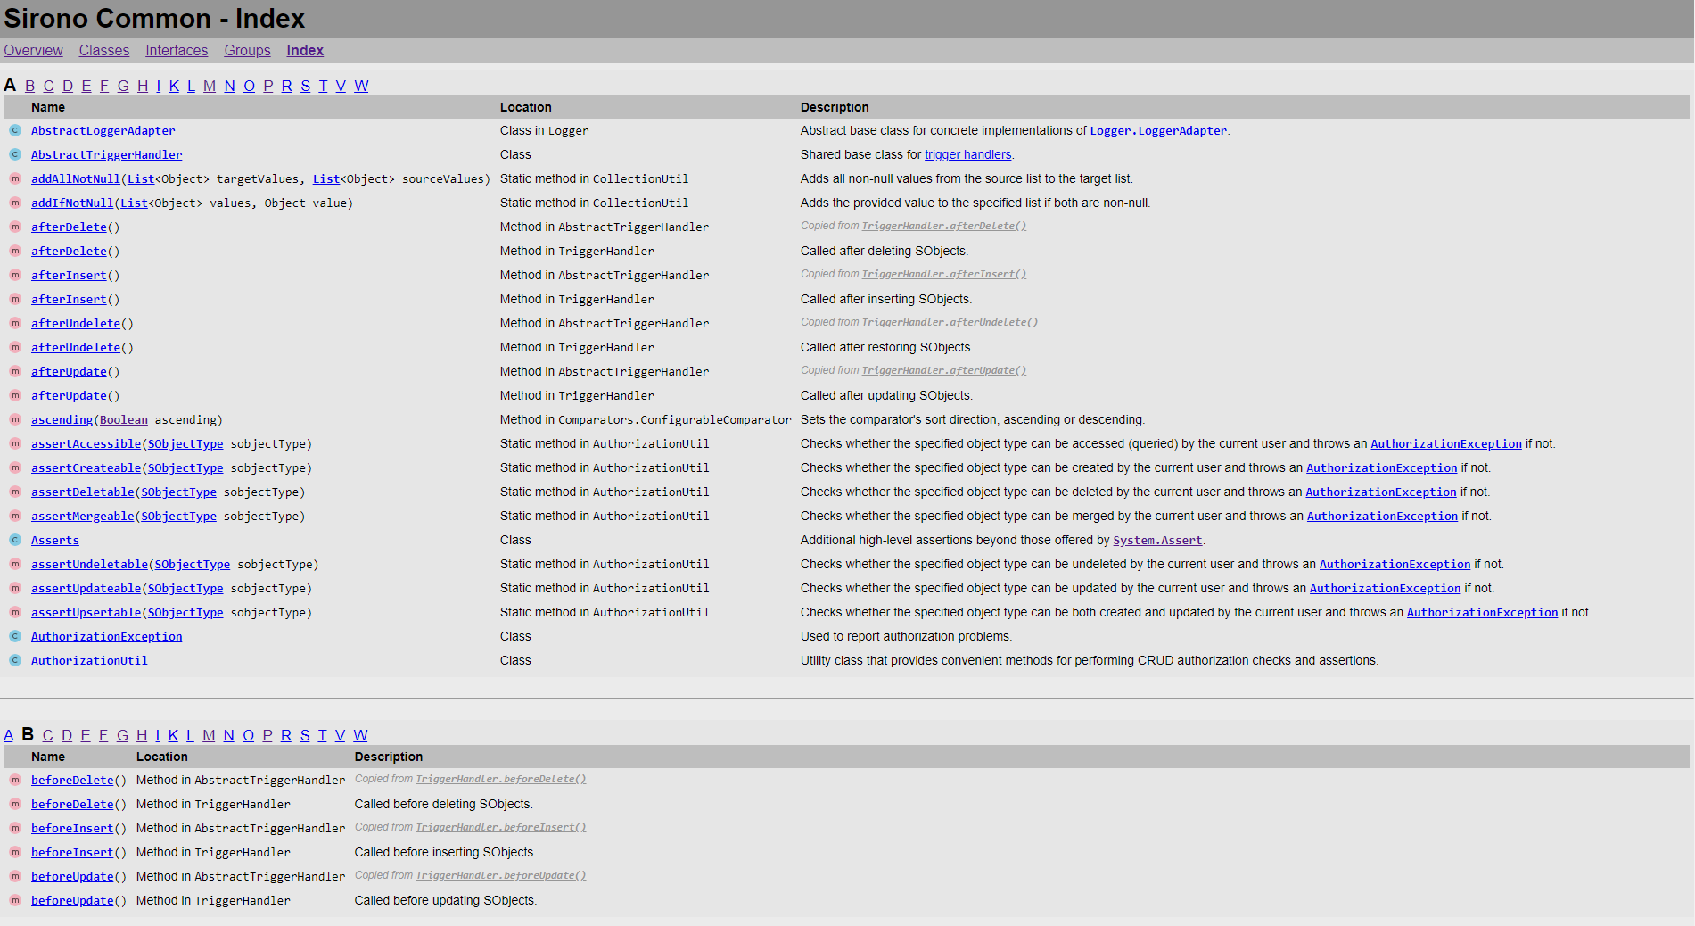Click method icon beside assertUpsertable
Viewport: 1695px width, 926px height.
click(x=15, y=612)
